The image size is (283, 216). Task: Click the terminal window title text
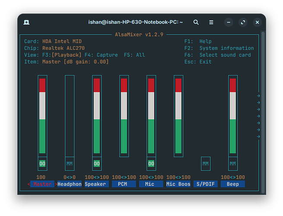point(135,22)
